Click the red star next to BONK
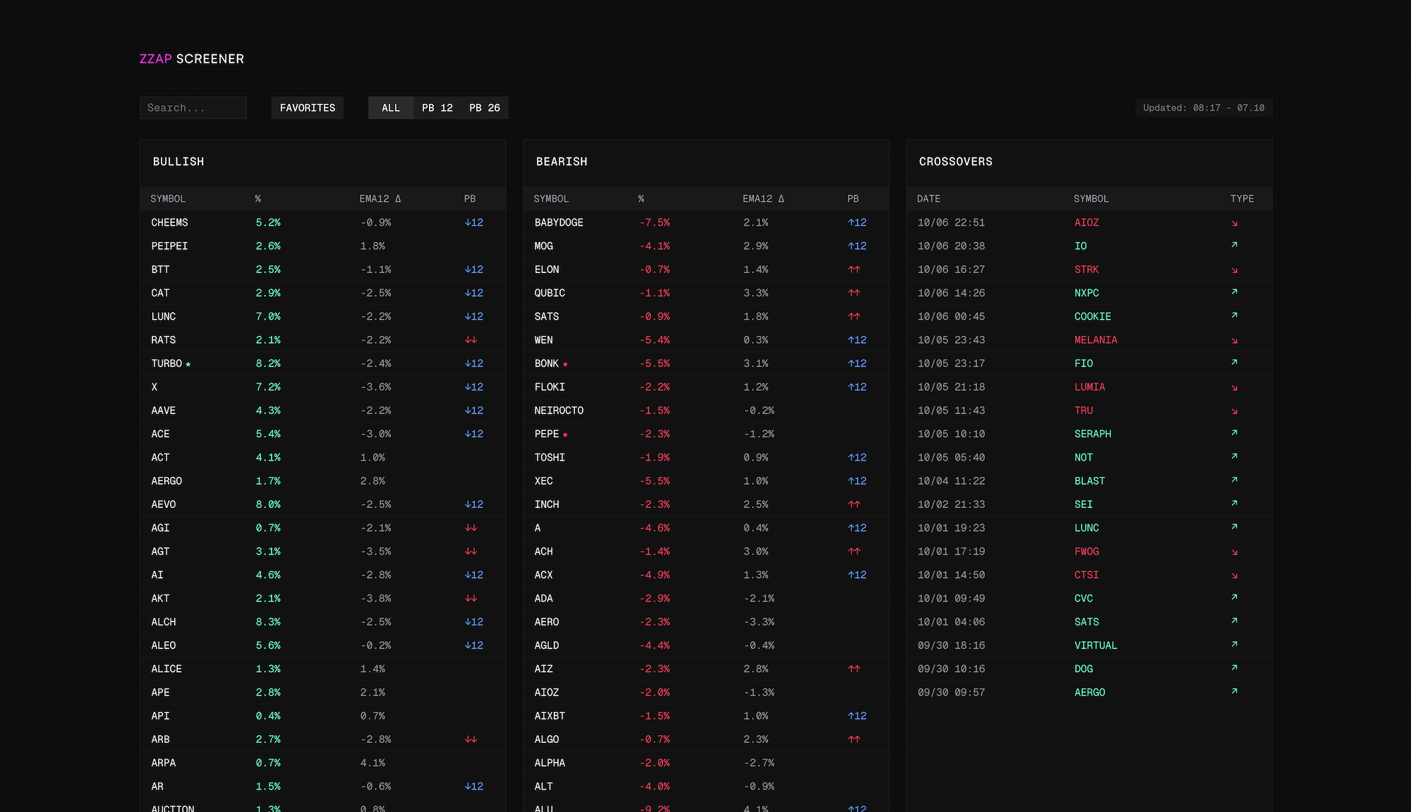This screenshot has width=1411, height=812. pyautogui.click(x=565, y=364)
